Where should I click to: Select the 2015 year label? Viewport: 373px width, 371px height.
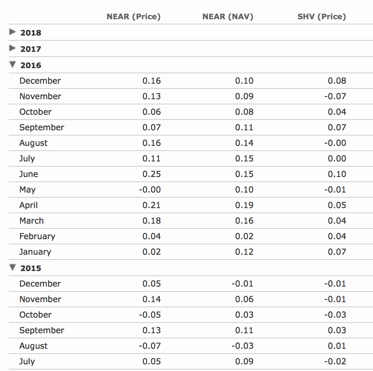tap(31, 268)
